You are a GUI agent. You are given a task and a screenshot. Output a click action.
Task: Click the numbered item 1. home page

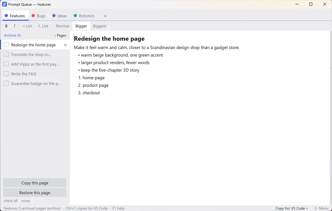pos(91,78)
